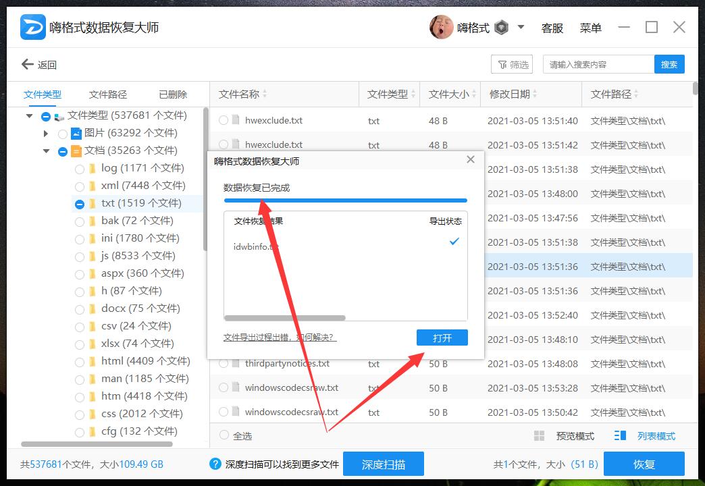Select the log file type radio button
The image size is (705, 486).
pos(80,169)
